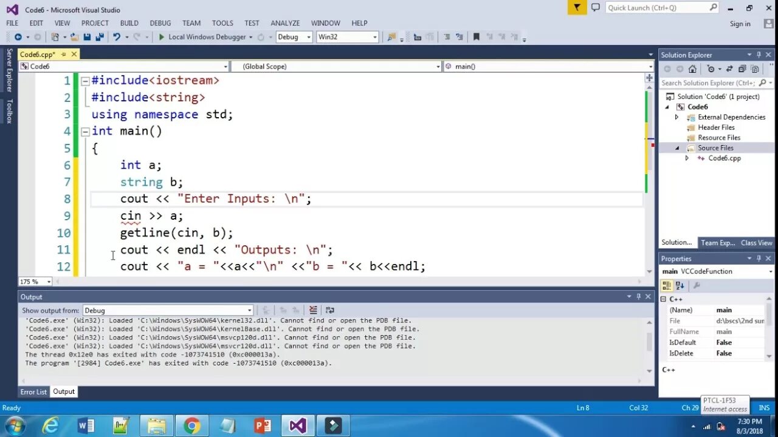Click the Open File toolbar icon
The height and width of the screenshot is (437, 778).
click(74, 37)
